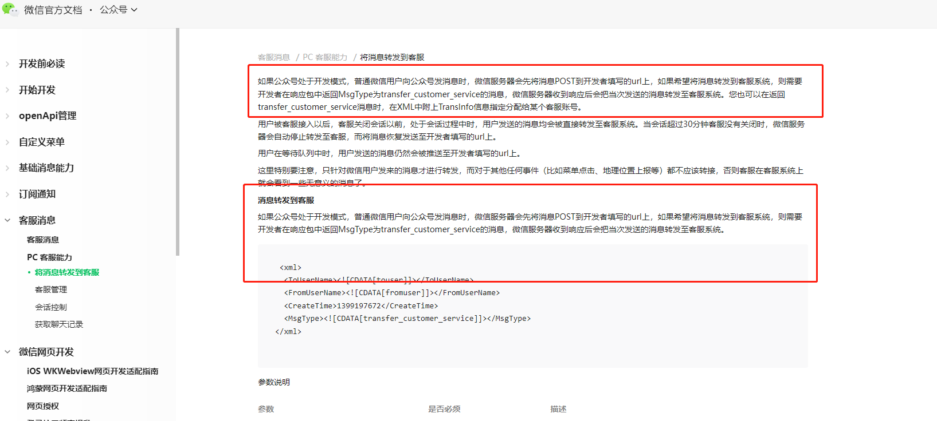Image resolution: width=937 pixels, height=421 pixels.
Task: Open the 微信官方文档 home link
Action: pyautogui.click(x=53, y=10)
